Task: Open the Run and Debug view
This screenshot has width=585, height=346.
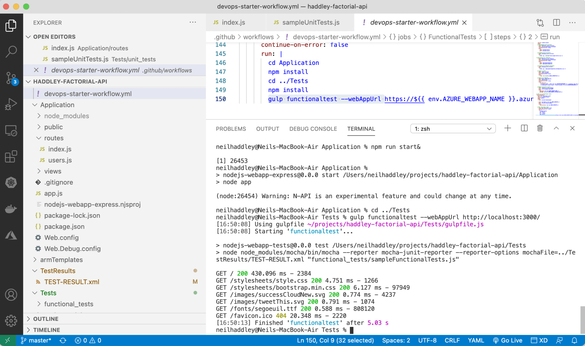Action: pyautogui.click(x=11, y=104)
